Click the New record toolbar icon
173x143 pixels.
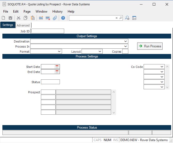[x=3, y=18]
